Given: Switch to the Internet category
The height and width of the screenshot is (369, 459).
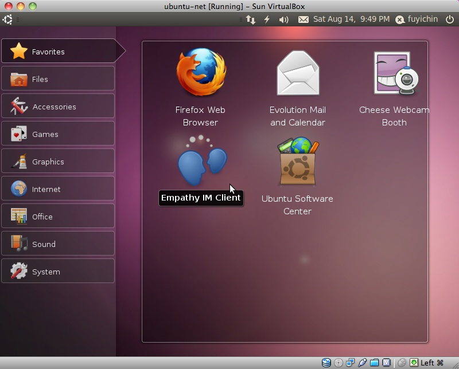Looking at the screenshot, I should coord(57,189).
